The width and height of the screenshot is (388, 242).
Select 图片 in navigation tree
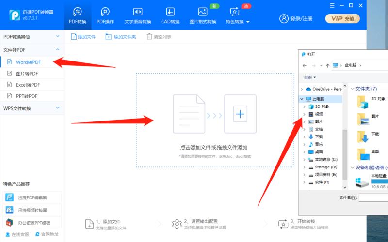pyautogui.click(x=319, y=122)
